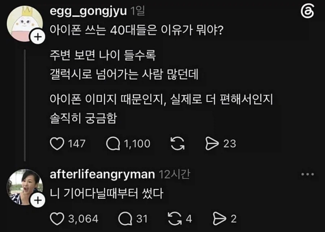
Task: Open the 1,100 replies count
Action: click(137, 144)
